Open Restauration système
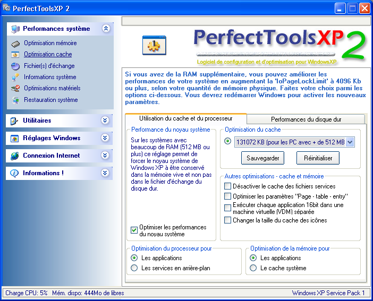373x301 pixels. [50, 100]
